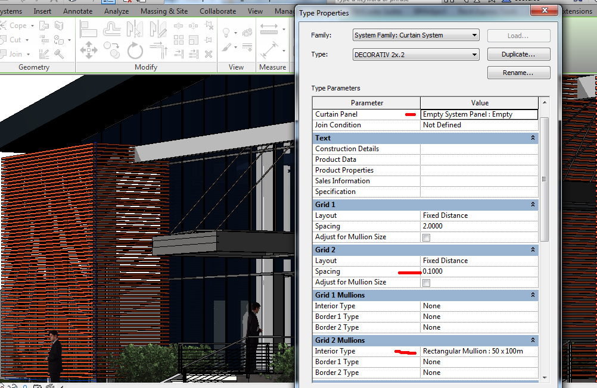Viewport: 597px width, 388px height.
Task: Click the Grid 2 Spacing value 0.1000
Action: coord(479,271)
